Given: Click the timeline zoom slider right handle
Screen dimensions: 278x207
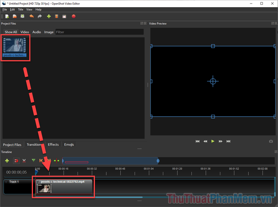Looking at the screenshot, I should (x=158, y=161).
